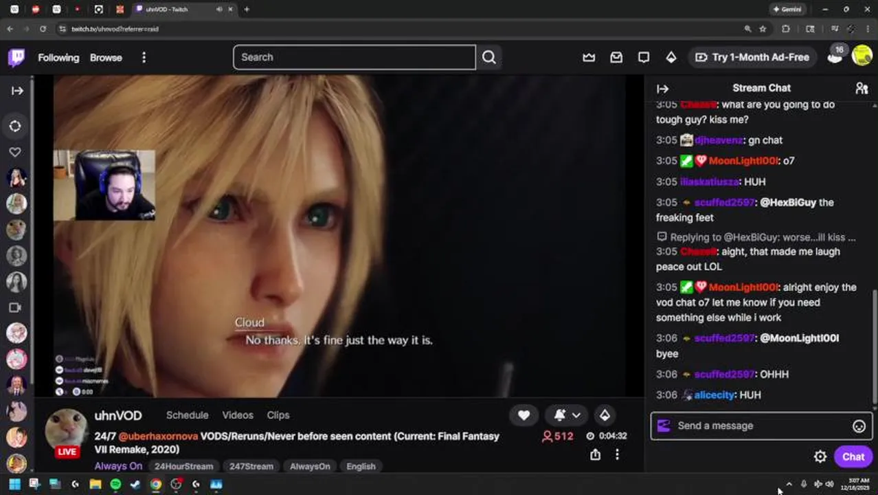The image size is (878, 495).
Task: Click the @uberhaxornova link in the title
Action: 158,437
